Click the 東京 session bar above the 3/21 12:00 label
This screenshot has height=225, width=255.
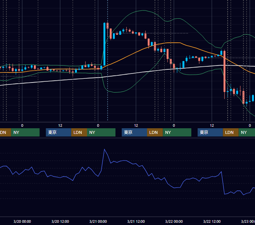pyautogui.click(x=134, y=132)
